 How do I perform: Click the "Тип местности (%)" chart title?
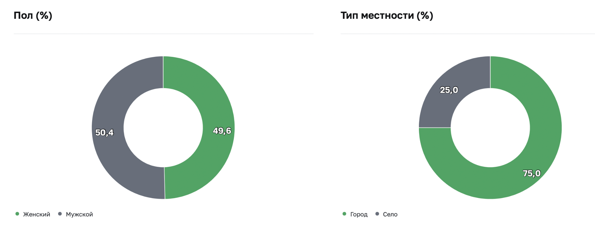coord(387,15)
